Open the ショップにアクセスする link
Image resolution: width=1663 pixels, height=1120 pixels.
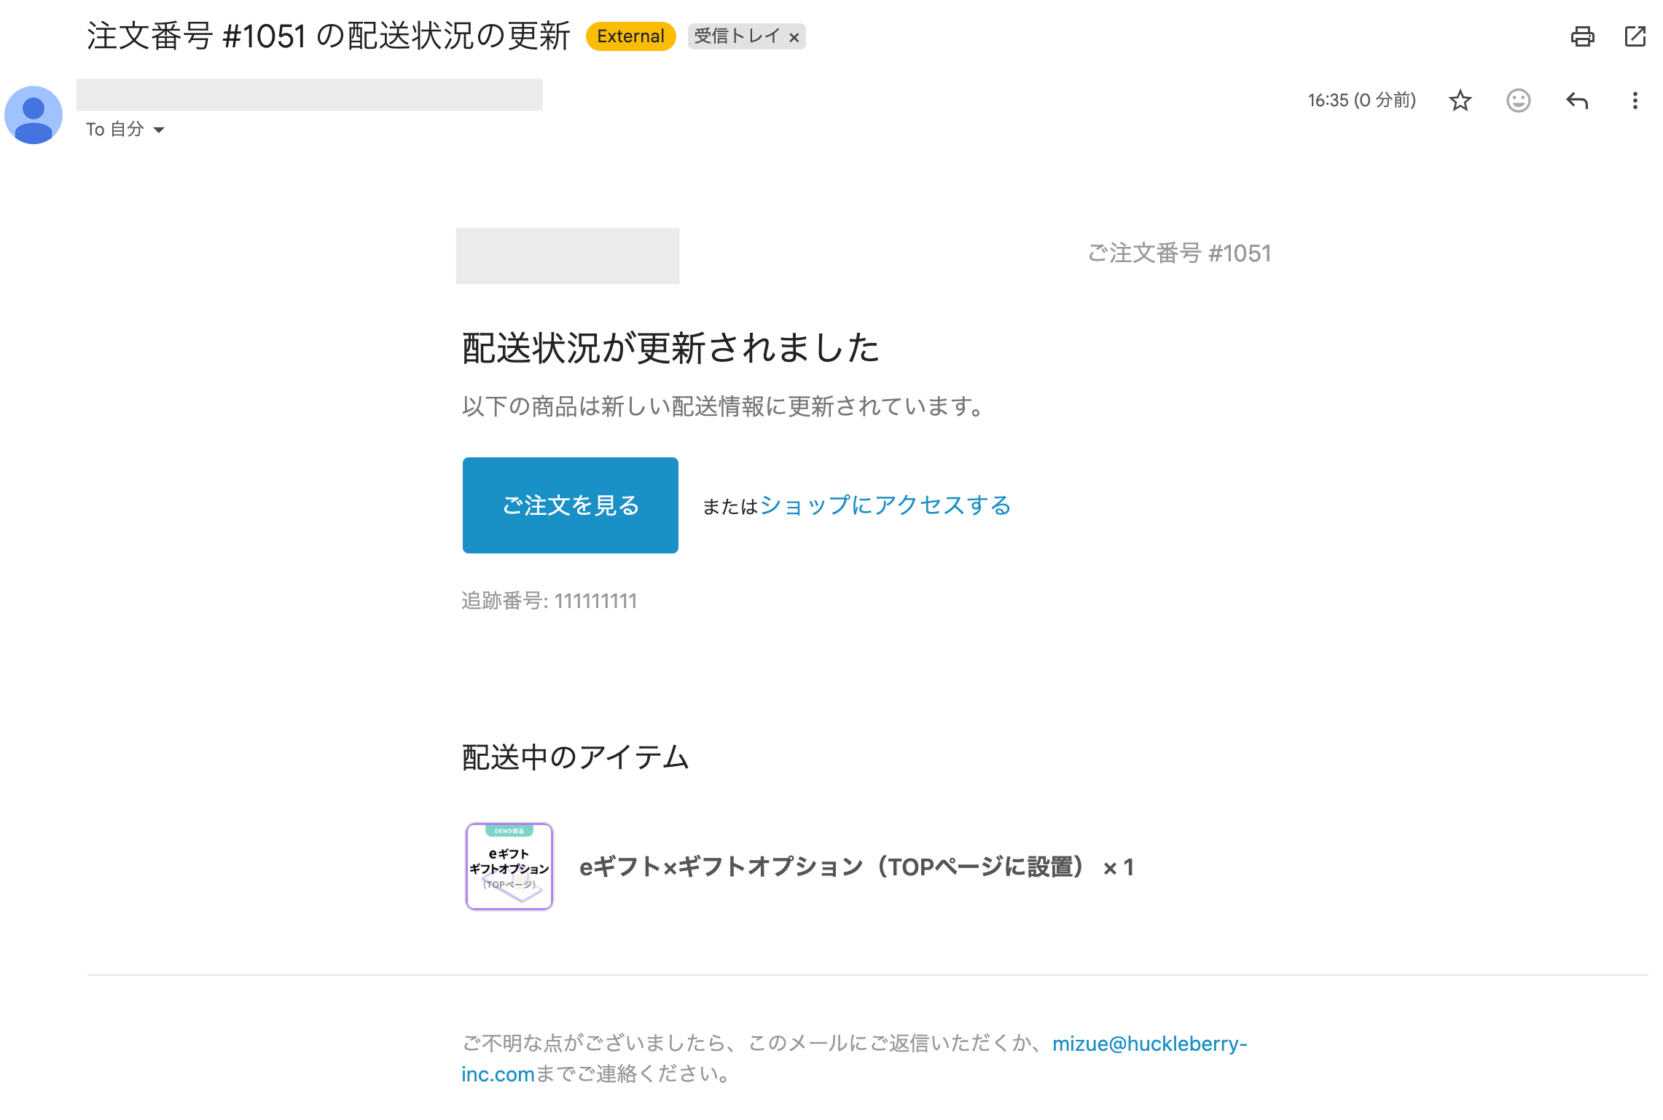click(885, 505)
